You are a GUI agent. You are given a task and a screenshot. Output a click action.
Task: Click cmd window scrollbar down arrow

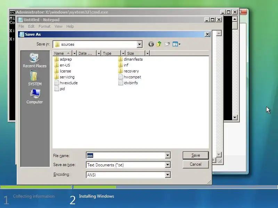point(235,118)
